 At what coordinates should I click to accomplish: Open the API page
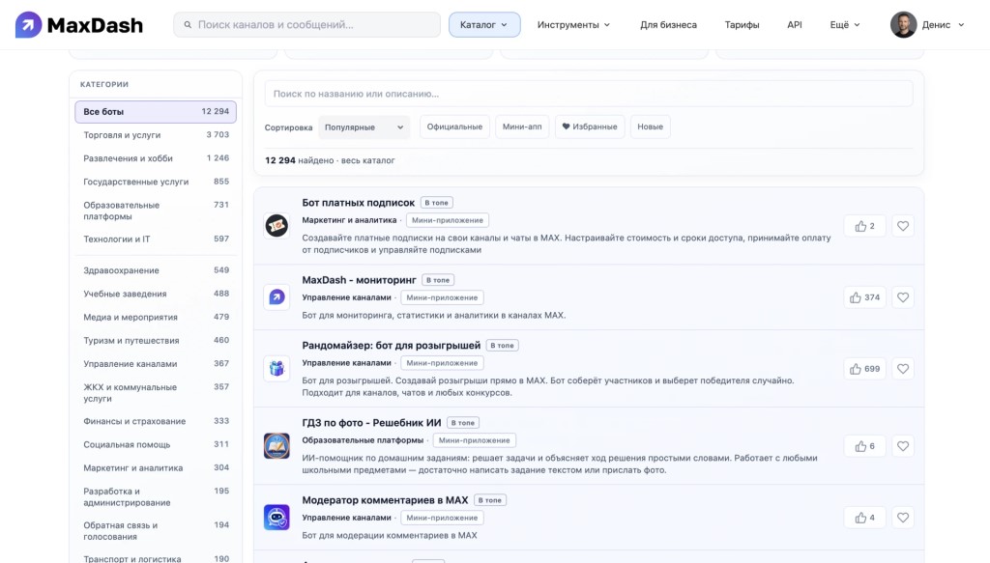pyautogui.click(x=795, y=24)
